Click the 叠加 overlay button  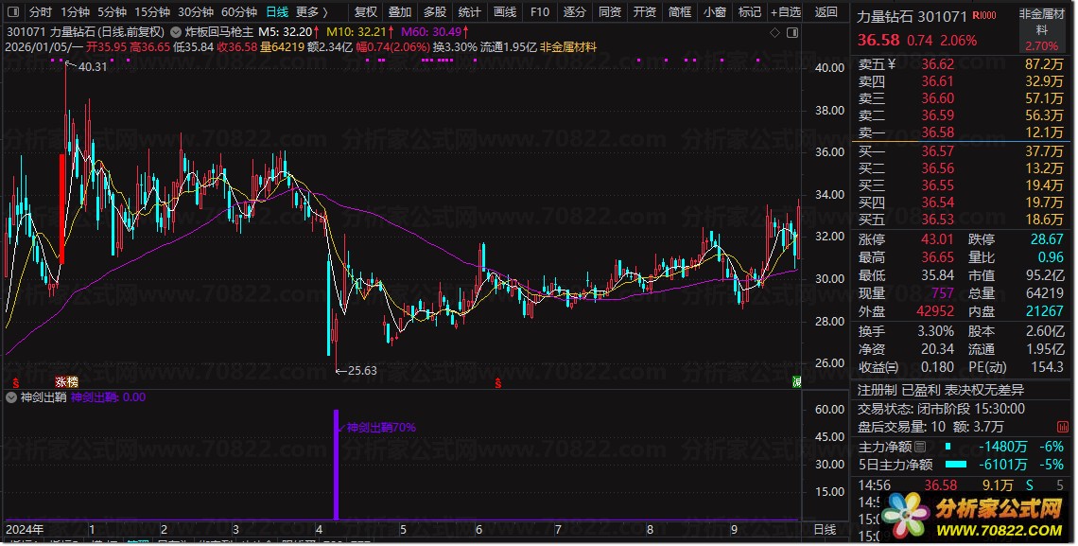(x=399, y=11)
